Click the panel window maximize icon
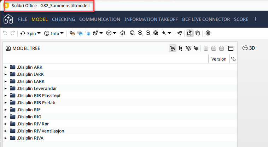Viewport: 268px width, 147px height. [x=231, y=48]
